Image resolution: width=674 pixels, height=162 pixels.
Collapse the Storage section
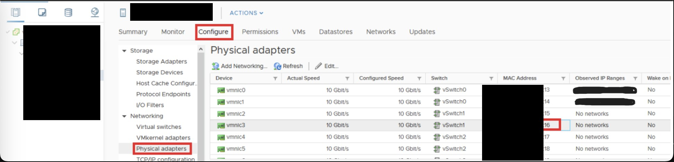[124, 51]
